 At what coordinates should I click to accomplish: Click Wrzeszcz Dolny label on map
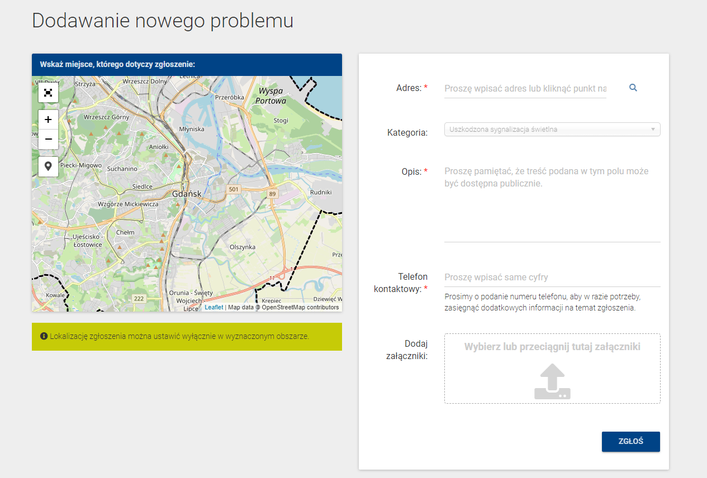pyautogui.click(x=144, y=81)
